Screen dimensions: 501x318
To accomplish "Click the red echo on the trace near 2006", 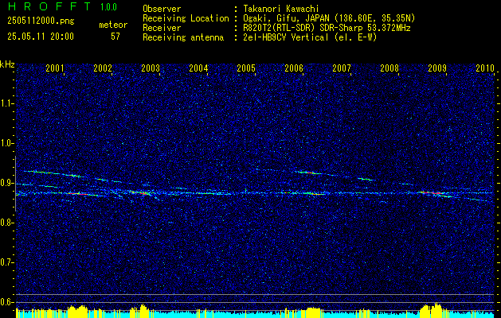I will coord(310,173).
